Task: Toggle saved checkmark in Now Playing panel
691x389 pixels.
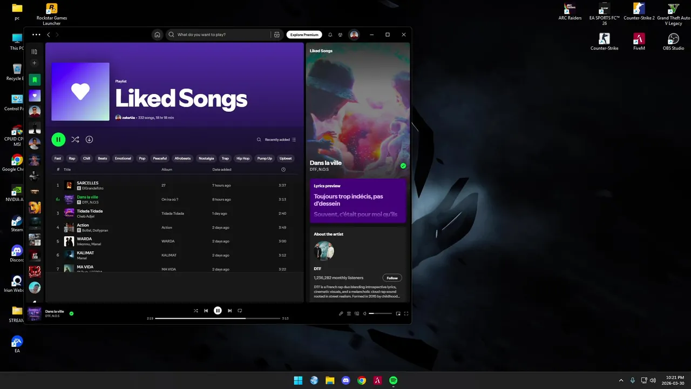Action: tap(403, 166)
